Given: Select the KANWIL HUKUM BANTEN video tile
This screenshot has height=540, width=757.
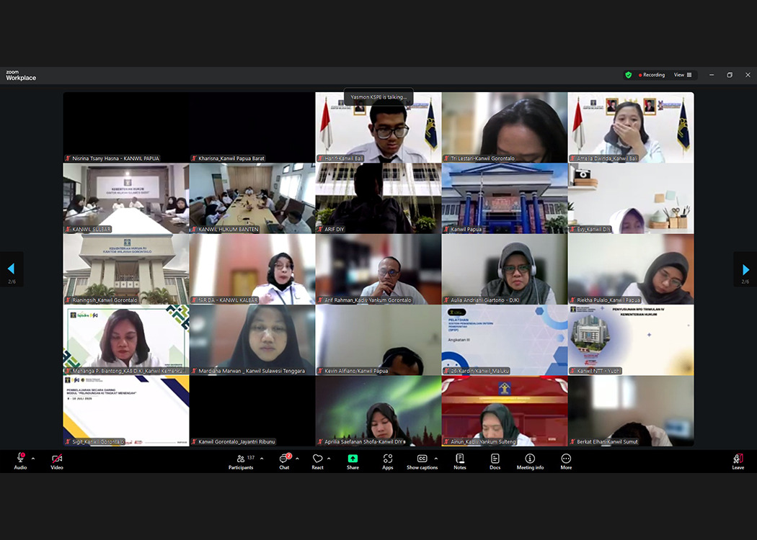Looking at the screenshot, I should pyautogui.click(x=252, y=198).
